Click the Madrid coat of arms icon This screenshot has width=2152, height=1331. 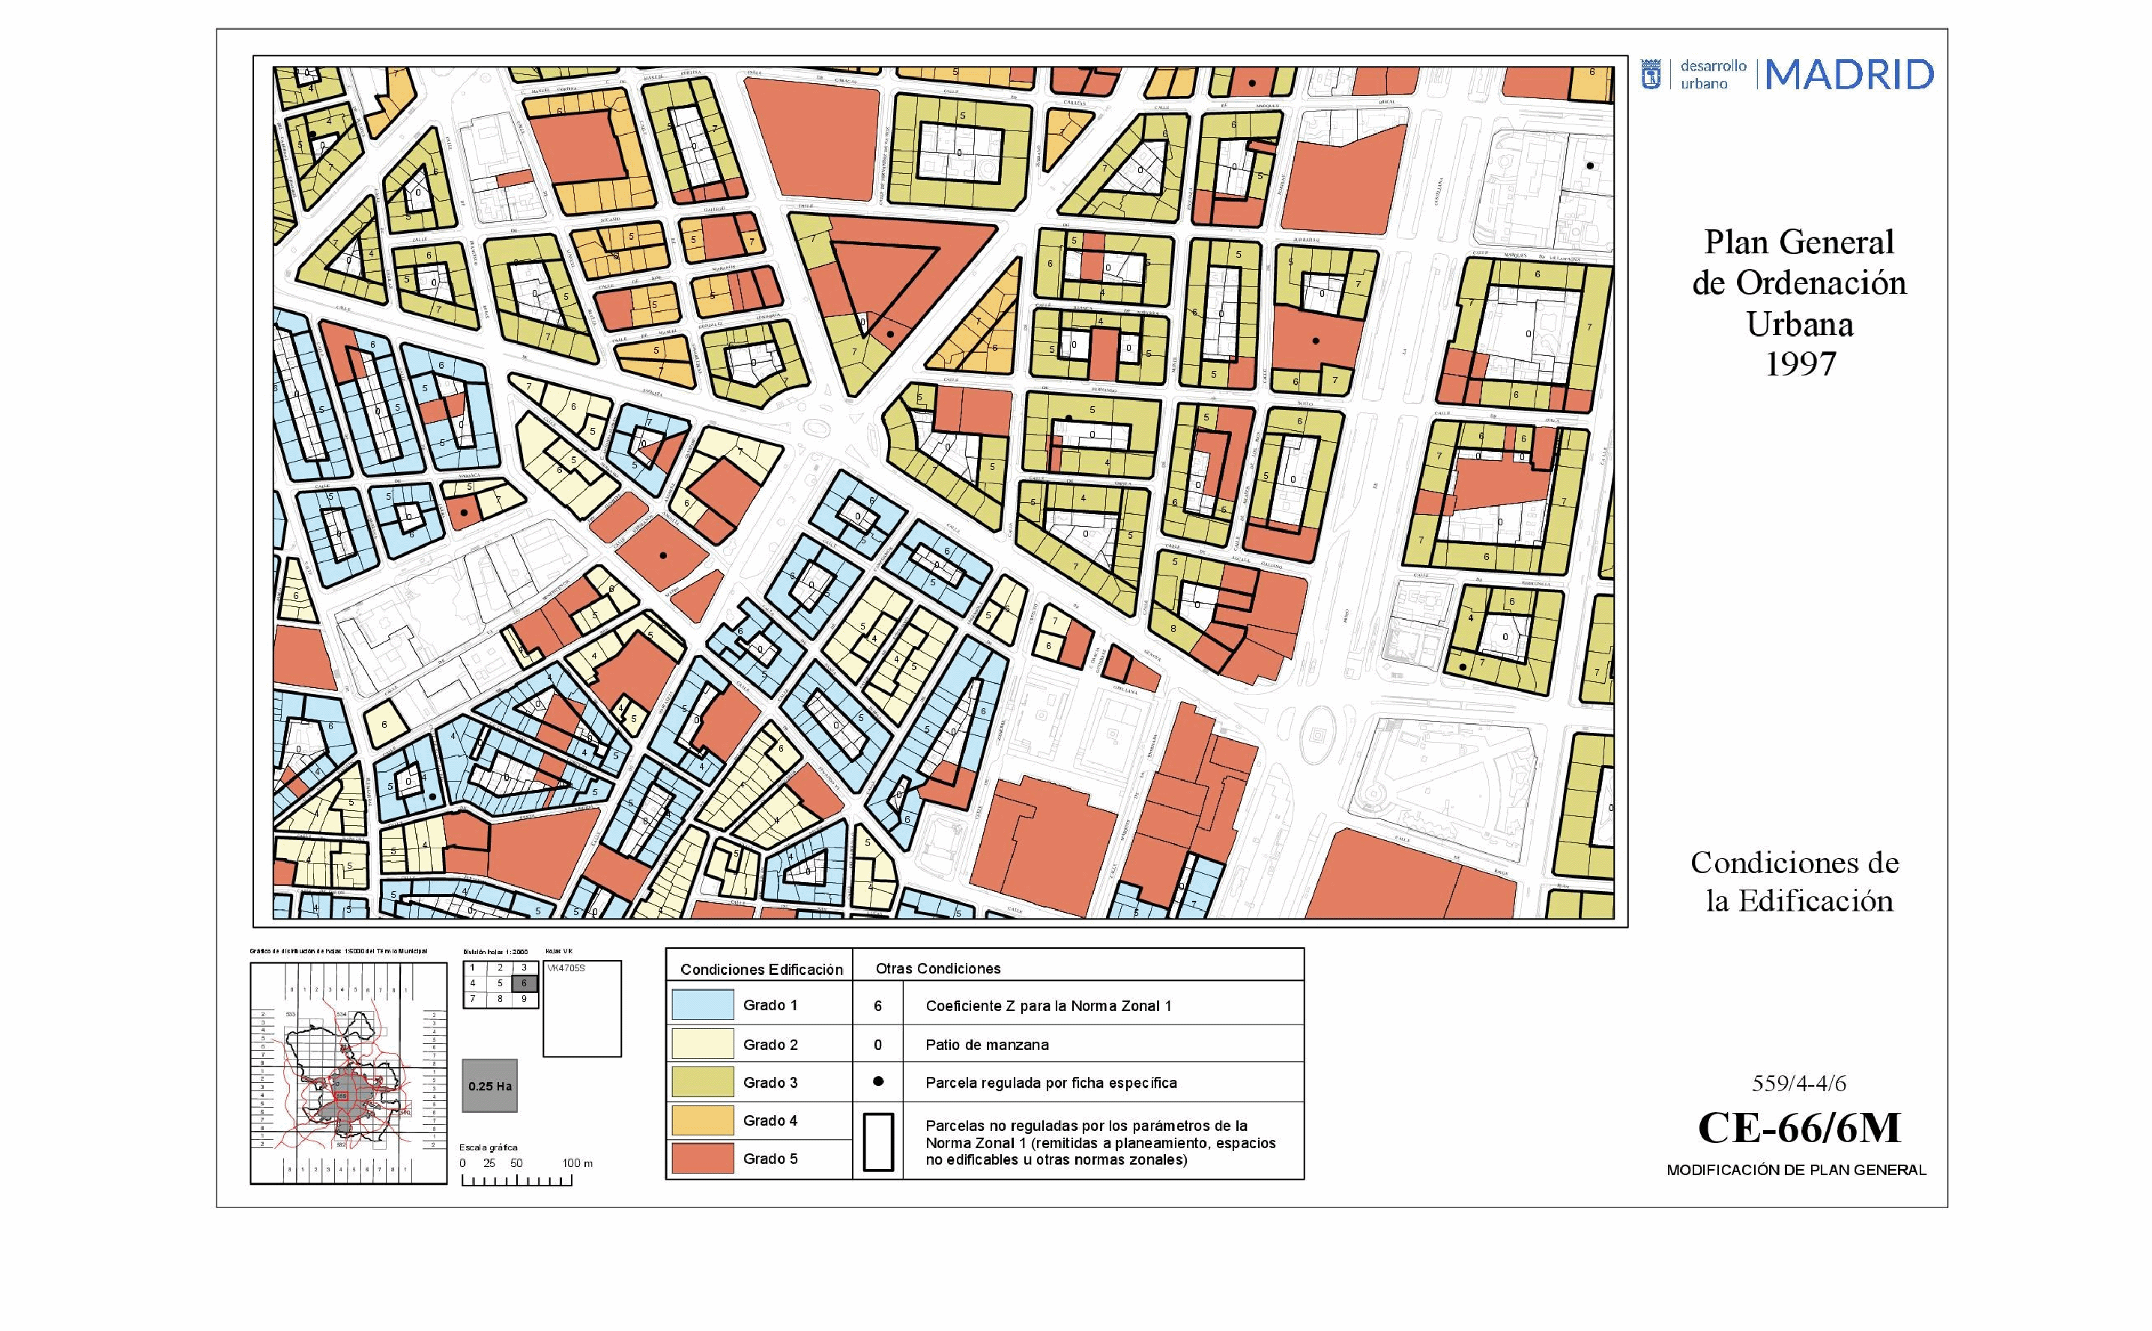click(x=1651, y=75)
